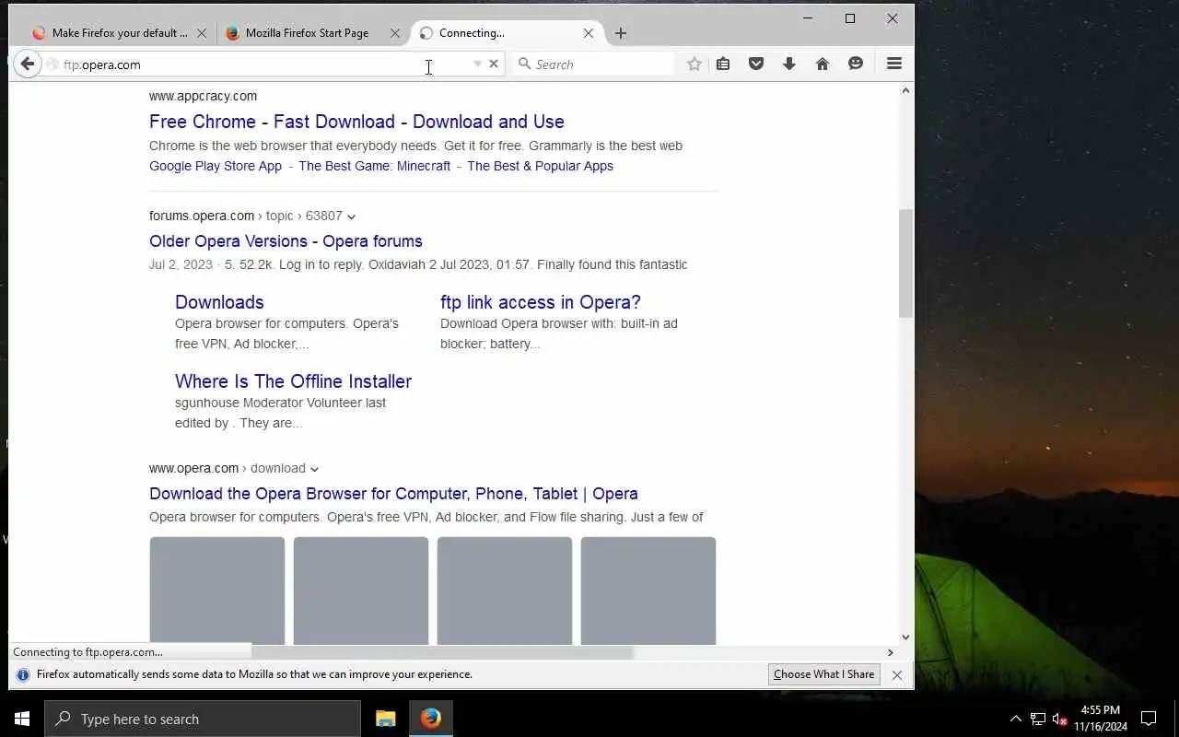Open a new tab with the plus button

[x=621, y=33]
